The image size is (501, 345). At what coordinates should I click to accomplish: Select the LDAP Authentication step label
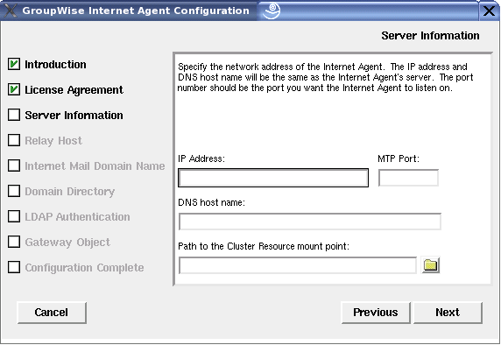[x=77, y=217]
